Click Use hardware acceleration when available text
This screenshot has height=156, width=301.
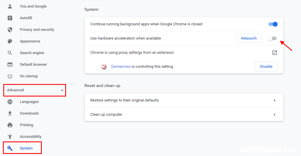coord(125,38)
